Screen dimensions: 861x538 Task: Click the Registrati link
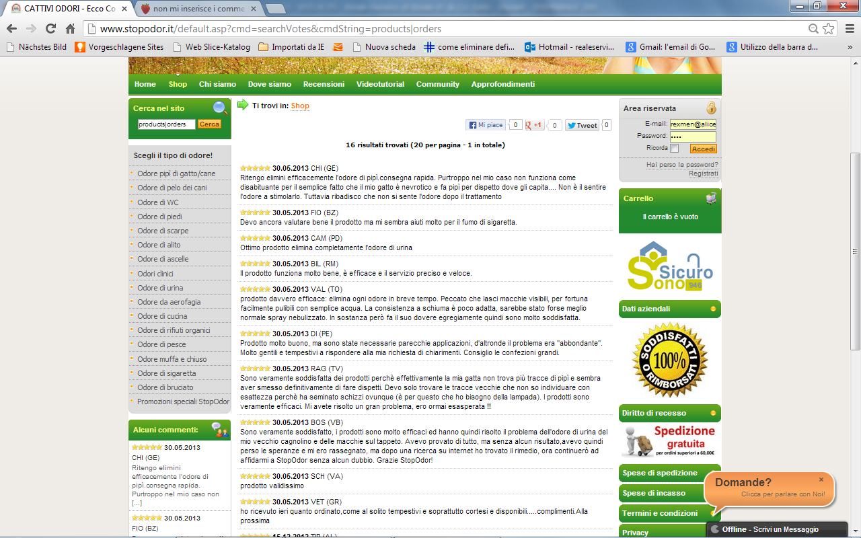(x=703, y=174)
